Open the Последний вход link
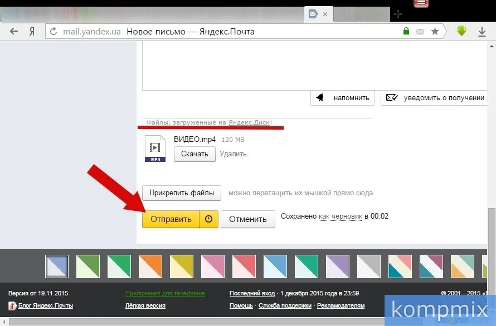This screenshot has width=496, height=326. (252, 294)
